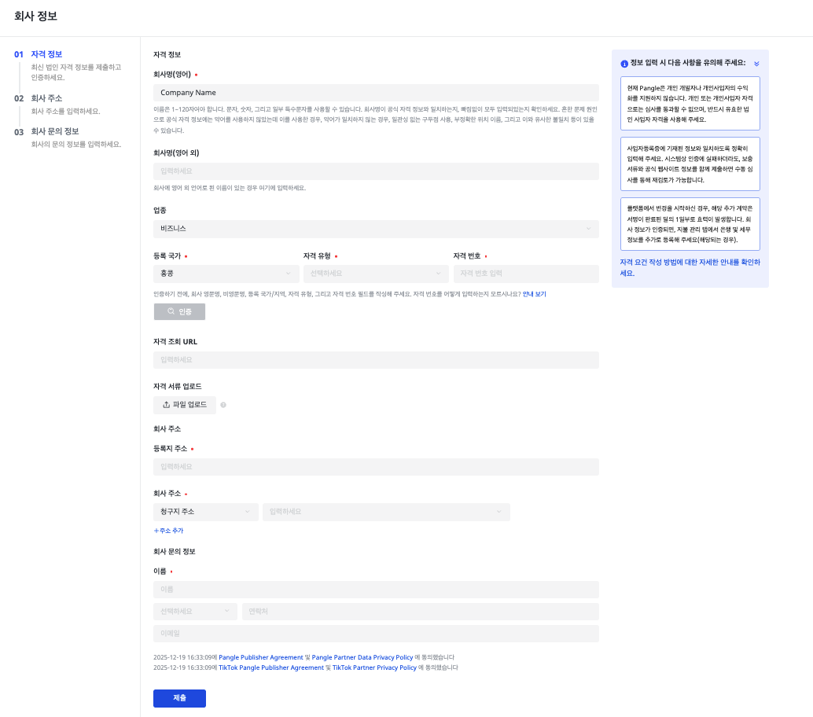This screenshot has width=813, height=717.
Task: Go to step 02 회사 주소
Action: click(46, 98)
